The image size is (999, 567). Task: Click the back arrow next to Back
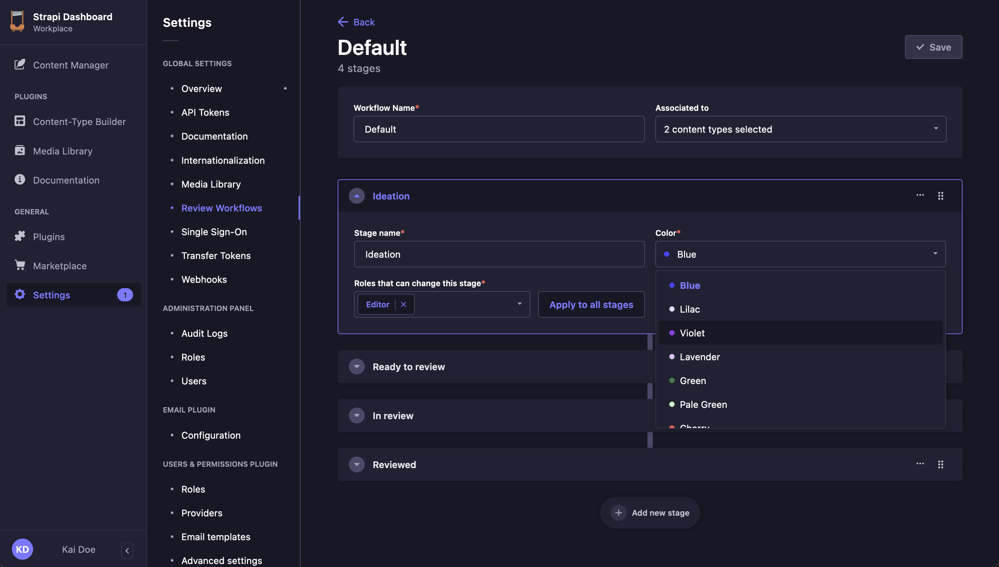[x=343, y=22]
